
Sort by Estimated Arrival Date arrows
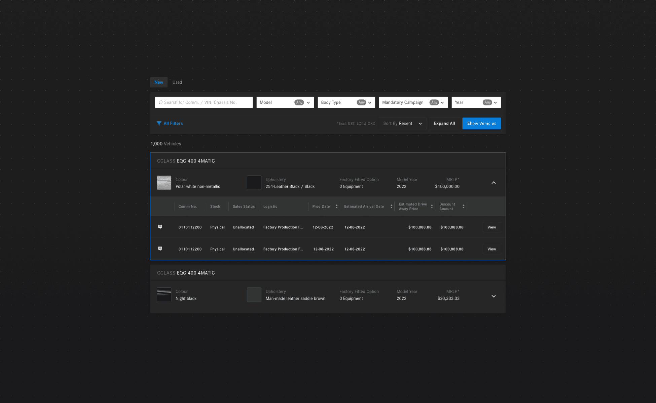coord(391,207)
